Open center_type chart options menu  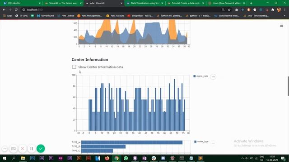[x=213, y=143]
